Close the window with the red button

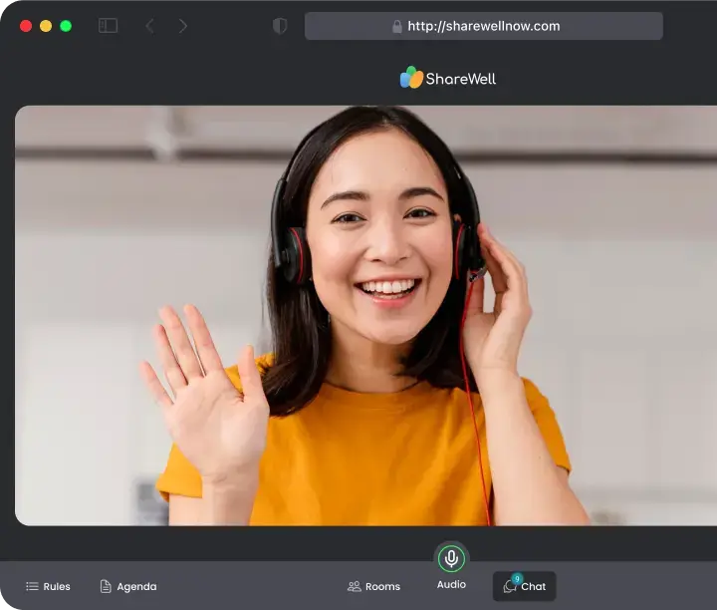26,26
